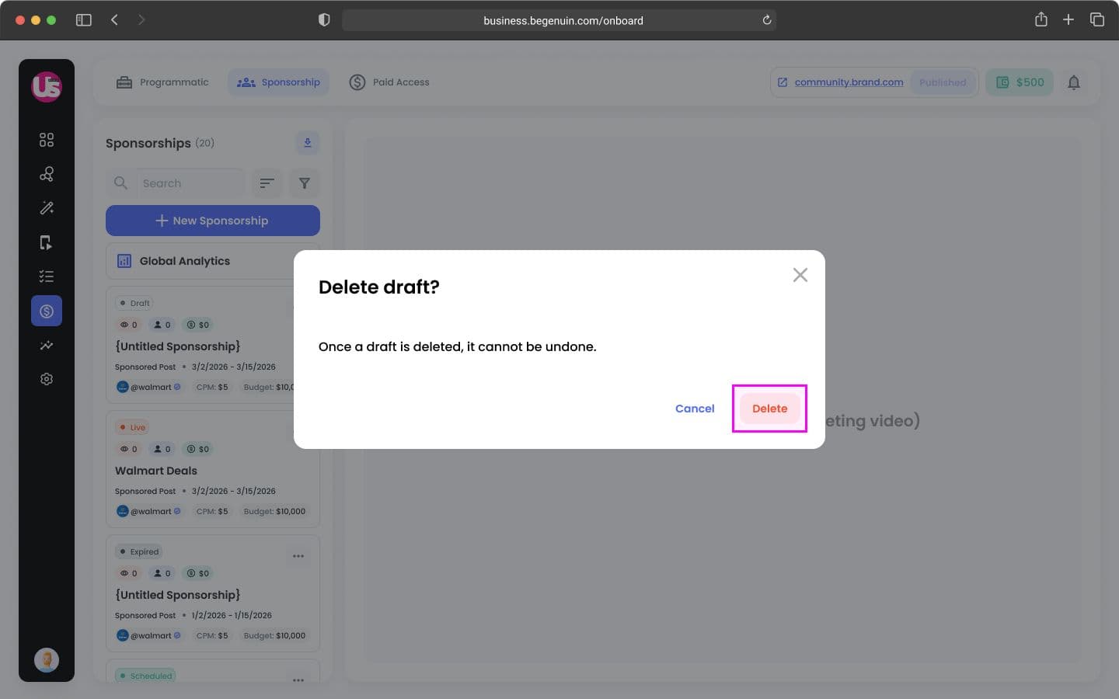Switch to the Sponsorship tab
The image size is (1119, 699).
point(278,82)
